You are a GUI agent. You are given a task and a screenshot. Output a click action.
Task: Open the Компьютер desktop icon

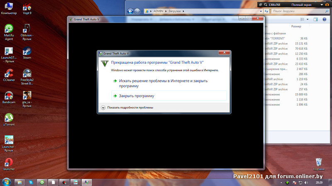pos(9,9)
